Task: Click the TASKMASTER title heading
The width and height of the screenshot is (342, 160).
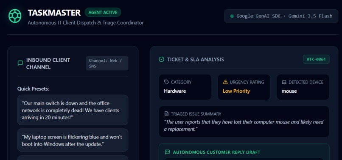Action: coord(54,13)
